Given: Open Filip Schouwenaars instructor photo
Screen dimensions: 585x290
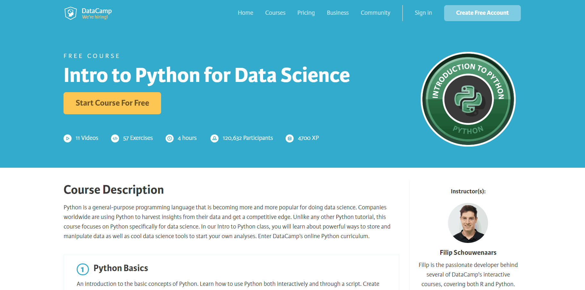Looking at the screenshot, I should point(468,223).
